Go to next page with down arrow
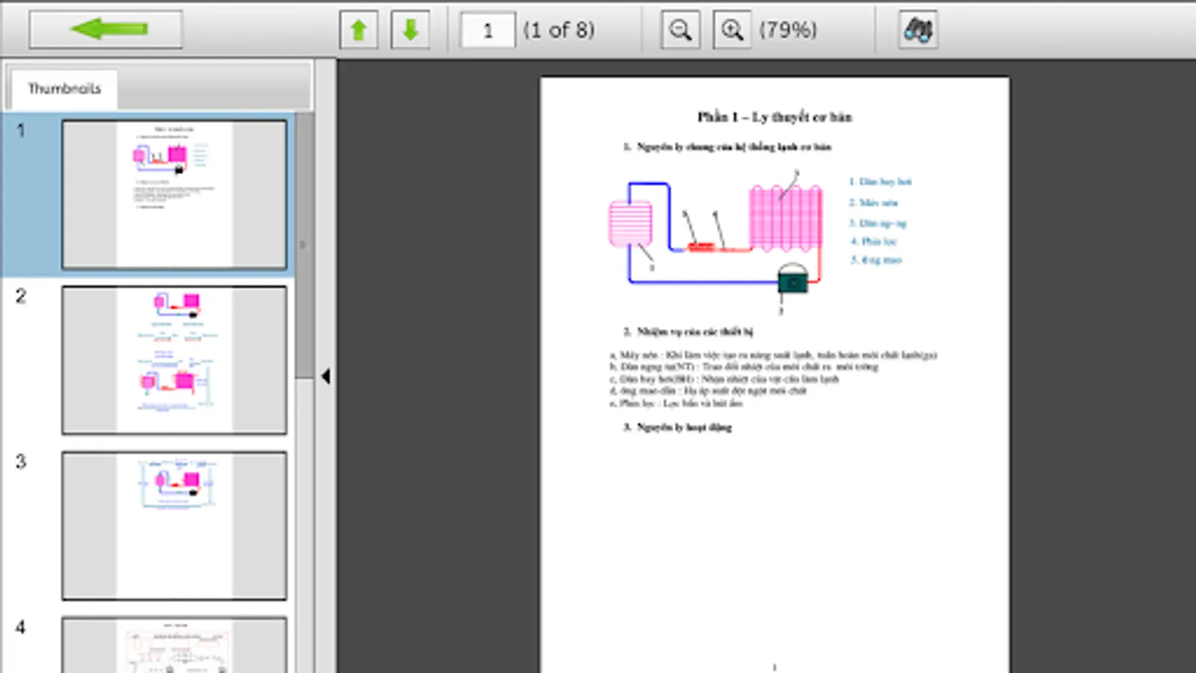The width and height of the screenshot is (1196, 673). tap(410, 28)
